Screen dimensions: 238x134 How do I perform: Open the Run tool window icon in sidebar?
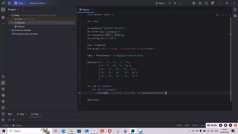click(3, 83)
